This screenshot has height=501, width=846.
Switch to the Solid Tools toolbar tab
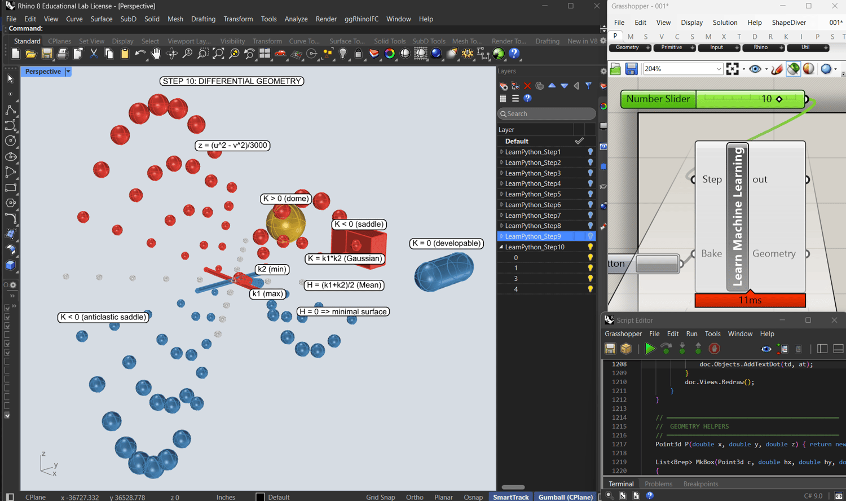[x=390, y=41]
